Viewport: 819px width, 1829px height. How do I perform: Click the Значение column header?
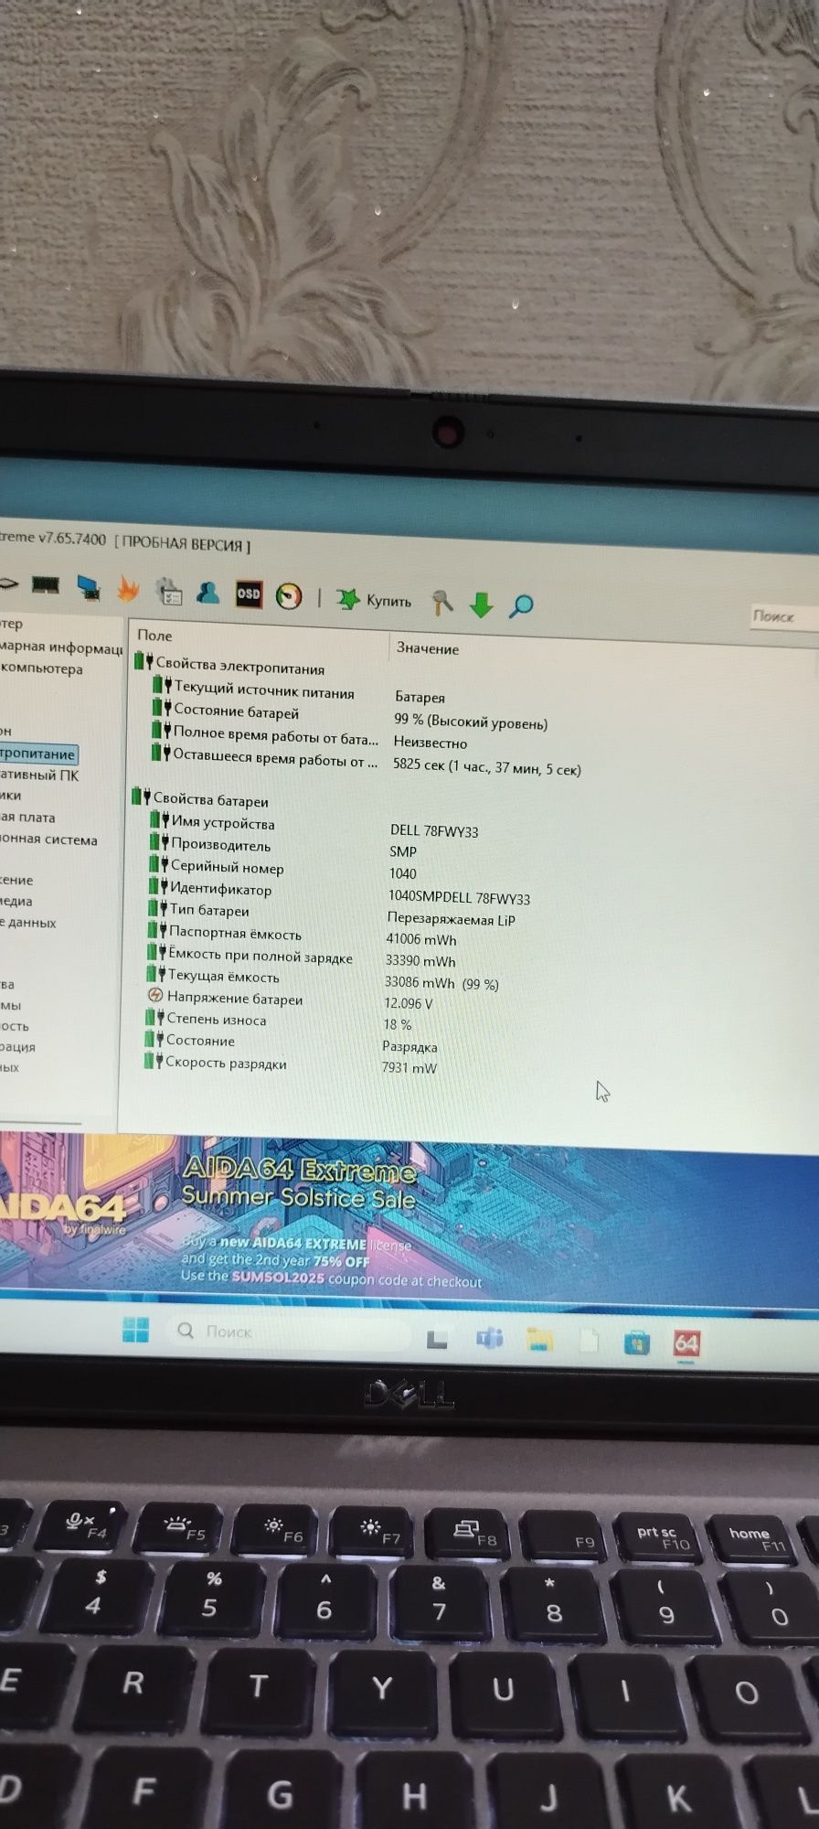pyautogui.click(x=428, y=648)
